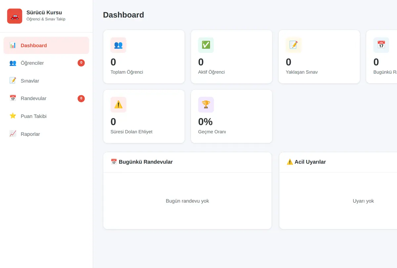Screen dimensions: 397x268
Task: Click the Acil Uyarılar panel header
Action: click(338, 162)
